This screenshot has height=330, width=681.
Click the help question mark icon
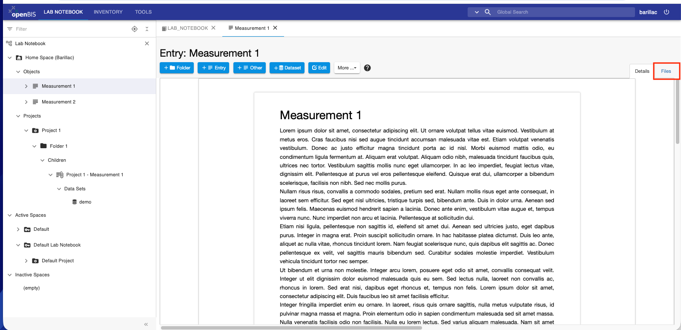[368, 68]
